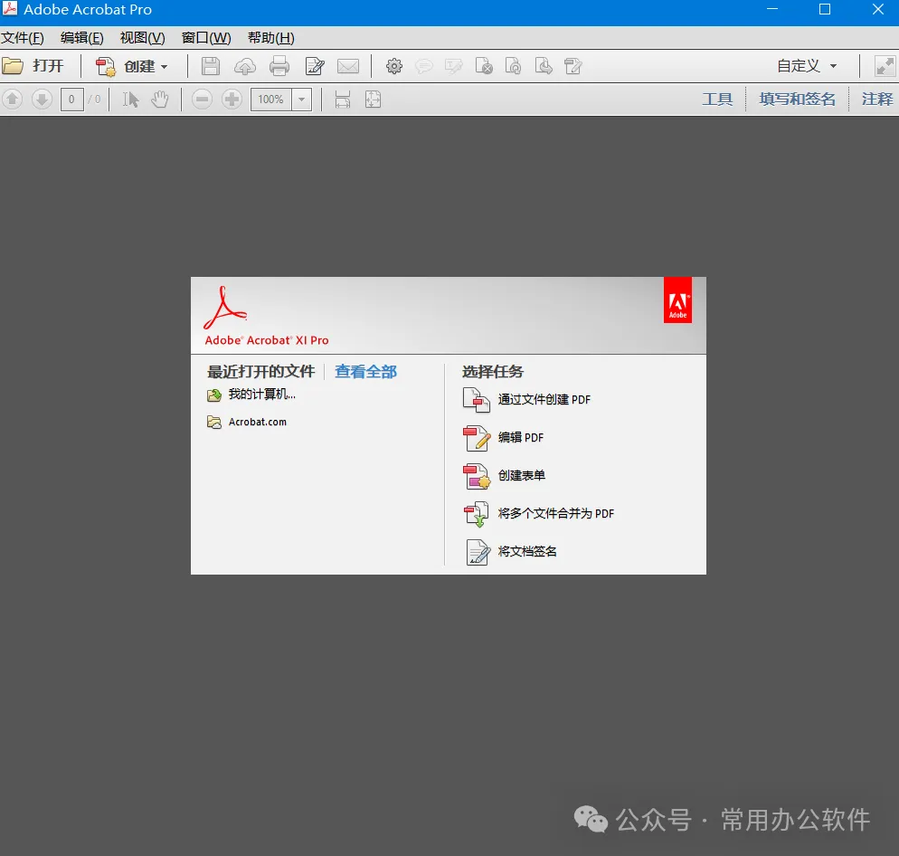Open 我的计算机... recent location

tap(251, 395)
